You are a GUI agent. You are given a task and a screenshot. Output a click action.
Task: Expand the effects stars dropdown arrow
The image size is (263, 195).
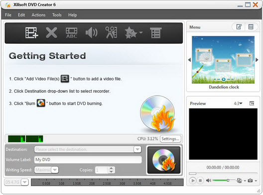coord(141,32)
